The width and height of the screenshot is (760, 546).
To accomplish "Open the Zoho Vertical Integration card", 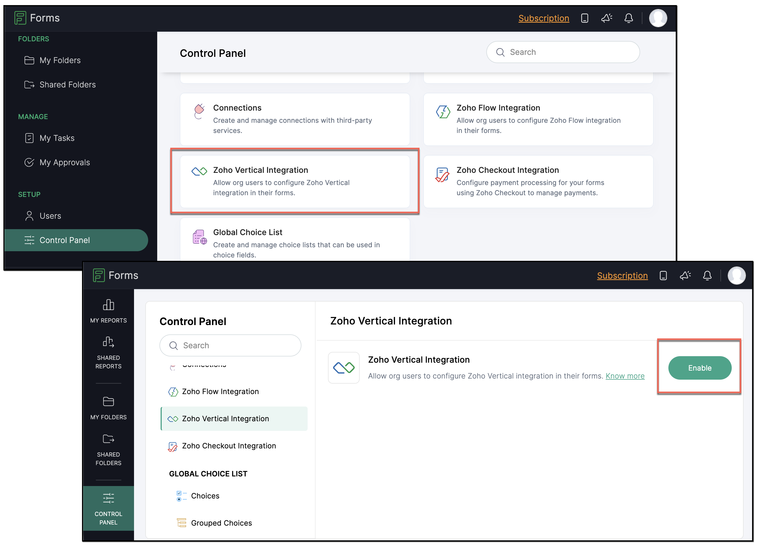I will click(295, 181).
